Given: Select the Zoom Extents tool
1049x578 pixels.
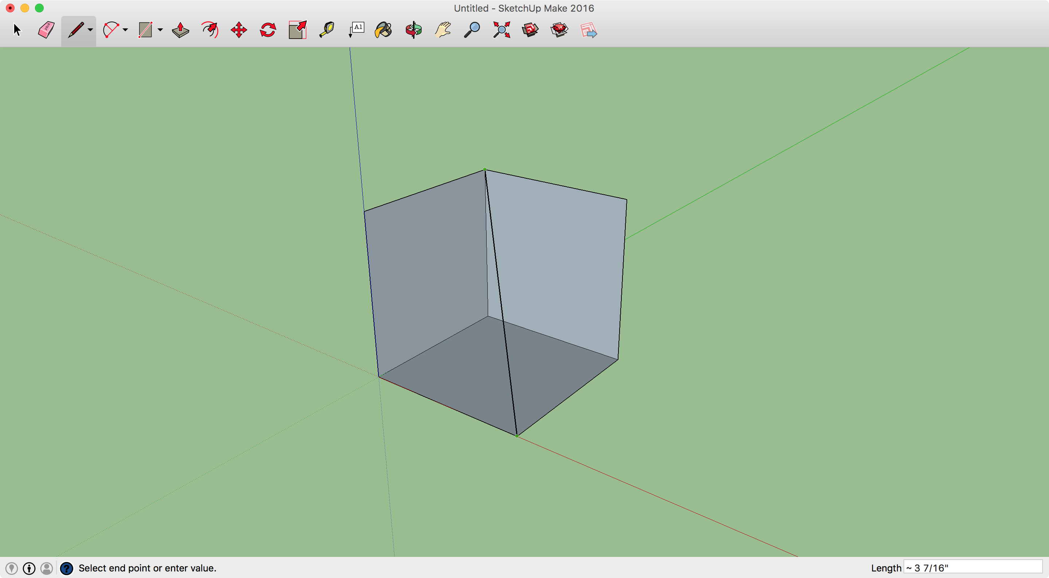Looking at the screenshot, I should pos(501,30).
